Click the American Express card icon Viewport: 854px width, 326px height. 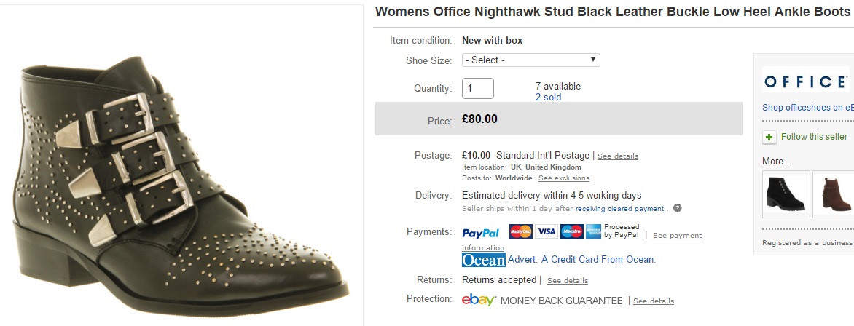click(592, 232)
